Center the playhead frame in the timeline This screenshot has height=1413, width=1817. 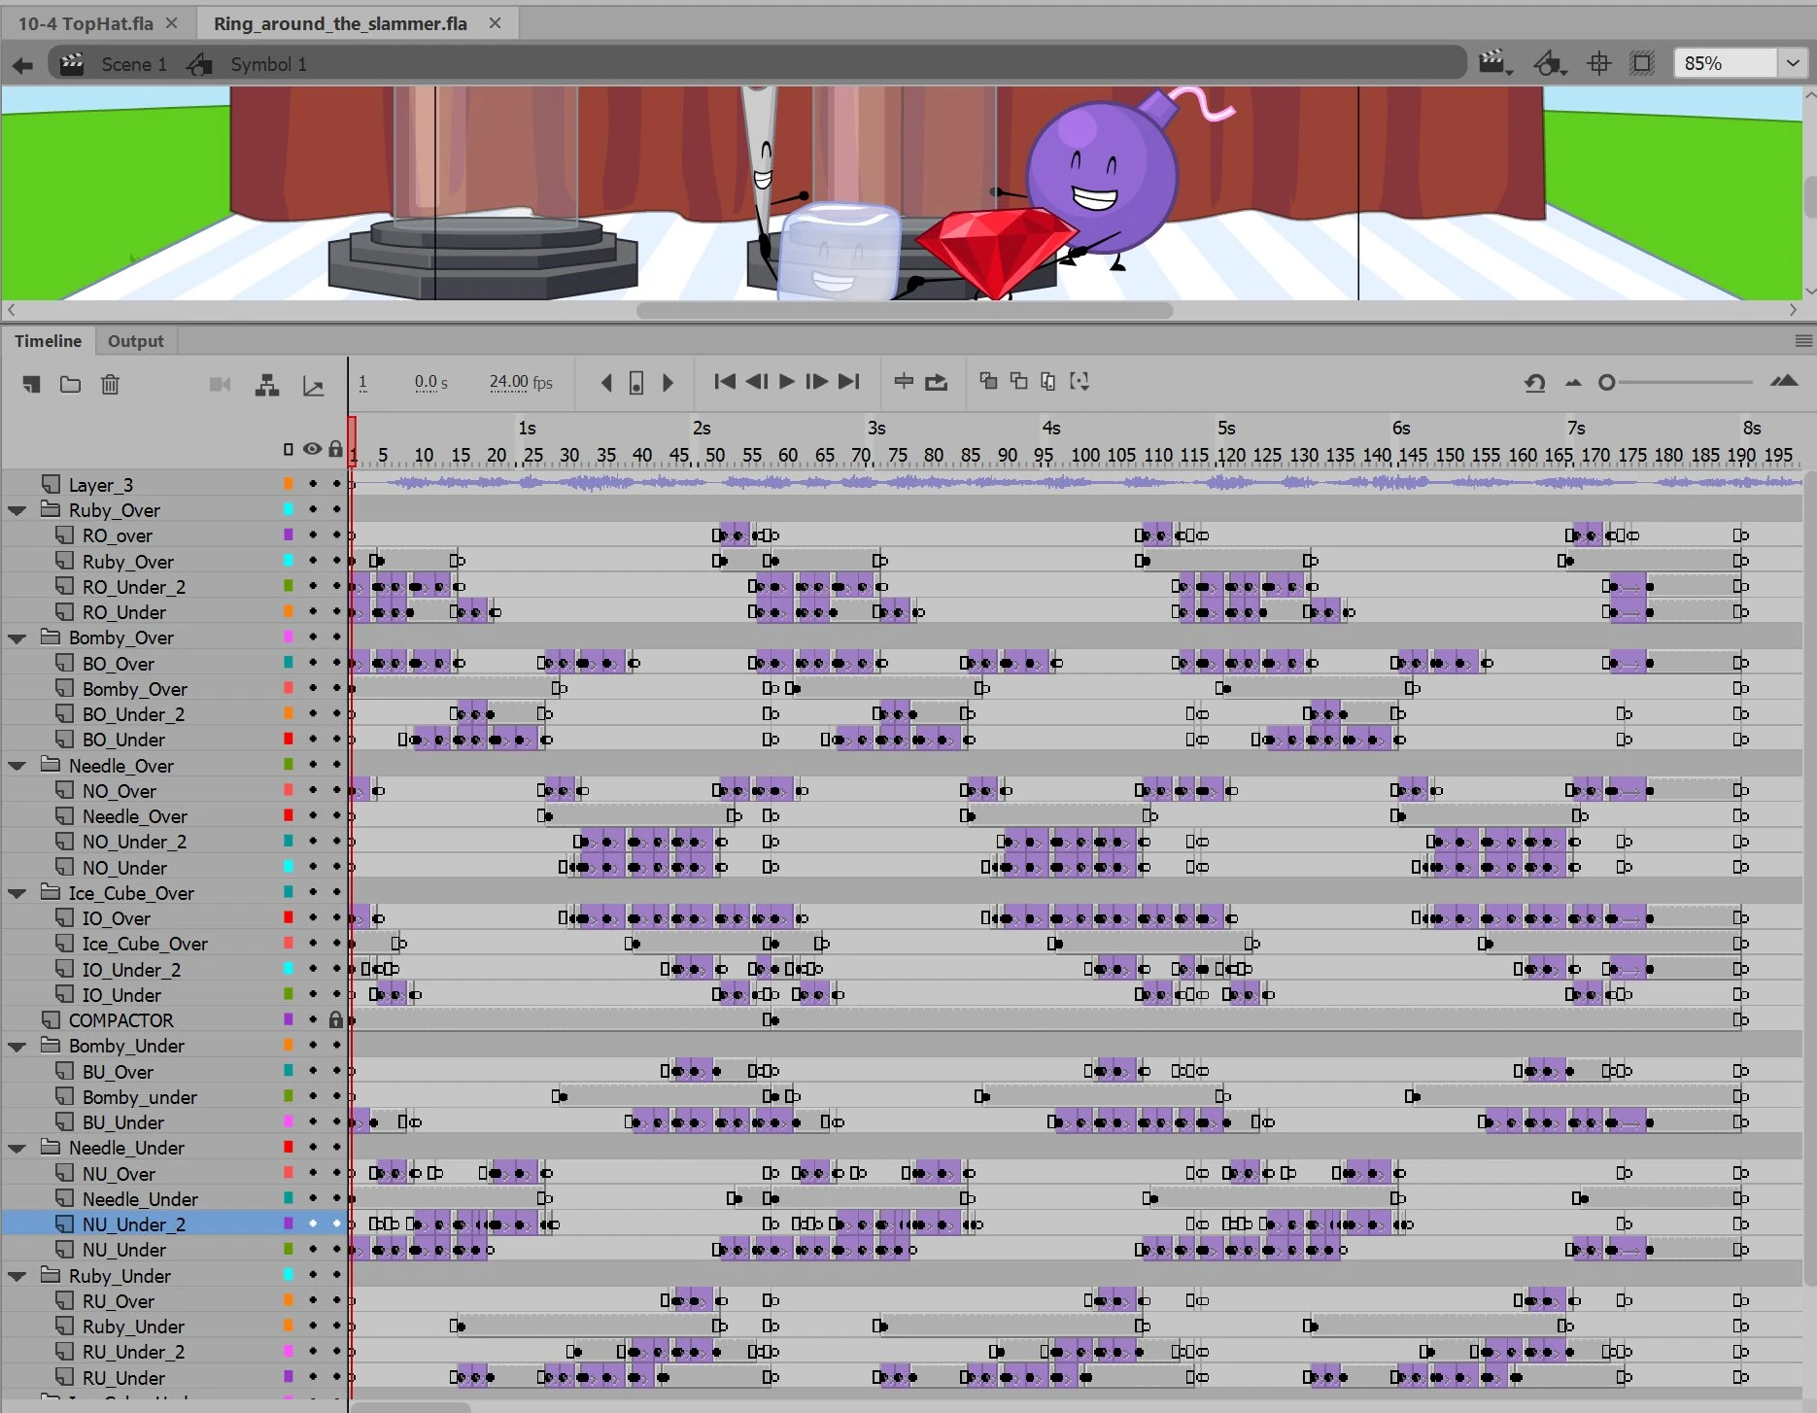click(904, 382)
